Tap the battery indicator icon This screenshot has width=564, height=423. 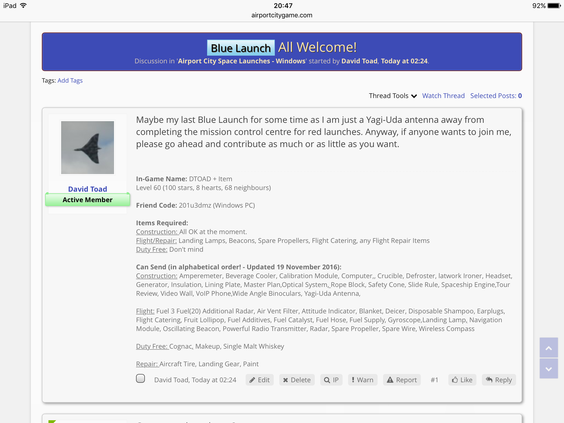(554, 6)
